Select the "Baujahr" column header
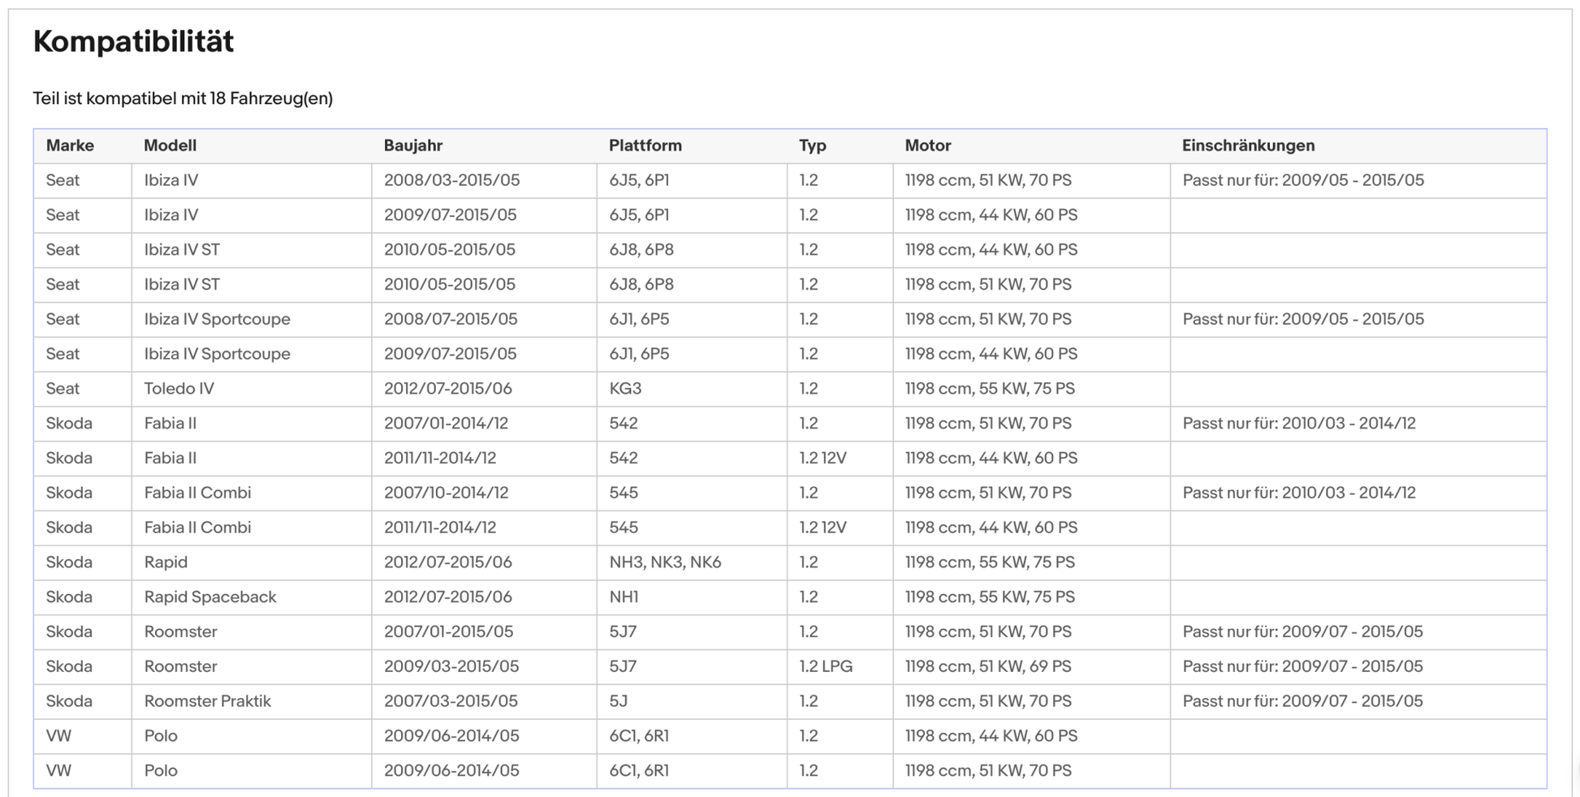Viewport: 1580px width, 797px height. (x=412, y=146)
